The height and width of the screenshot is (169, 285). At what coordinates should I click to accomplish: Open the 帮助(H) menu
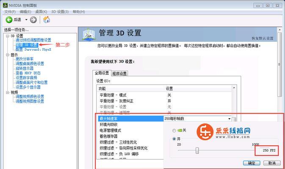pos(79,11)
